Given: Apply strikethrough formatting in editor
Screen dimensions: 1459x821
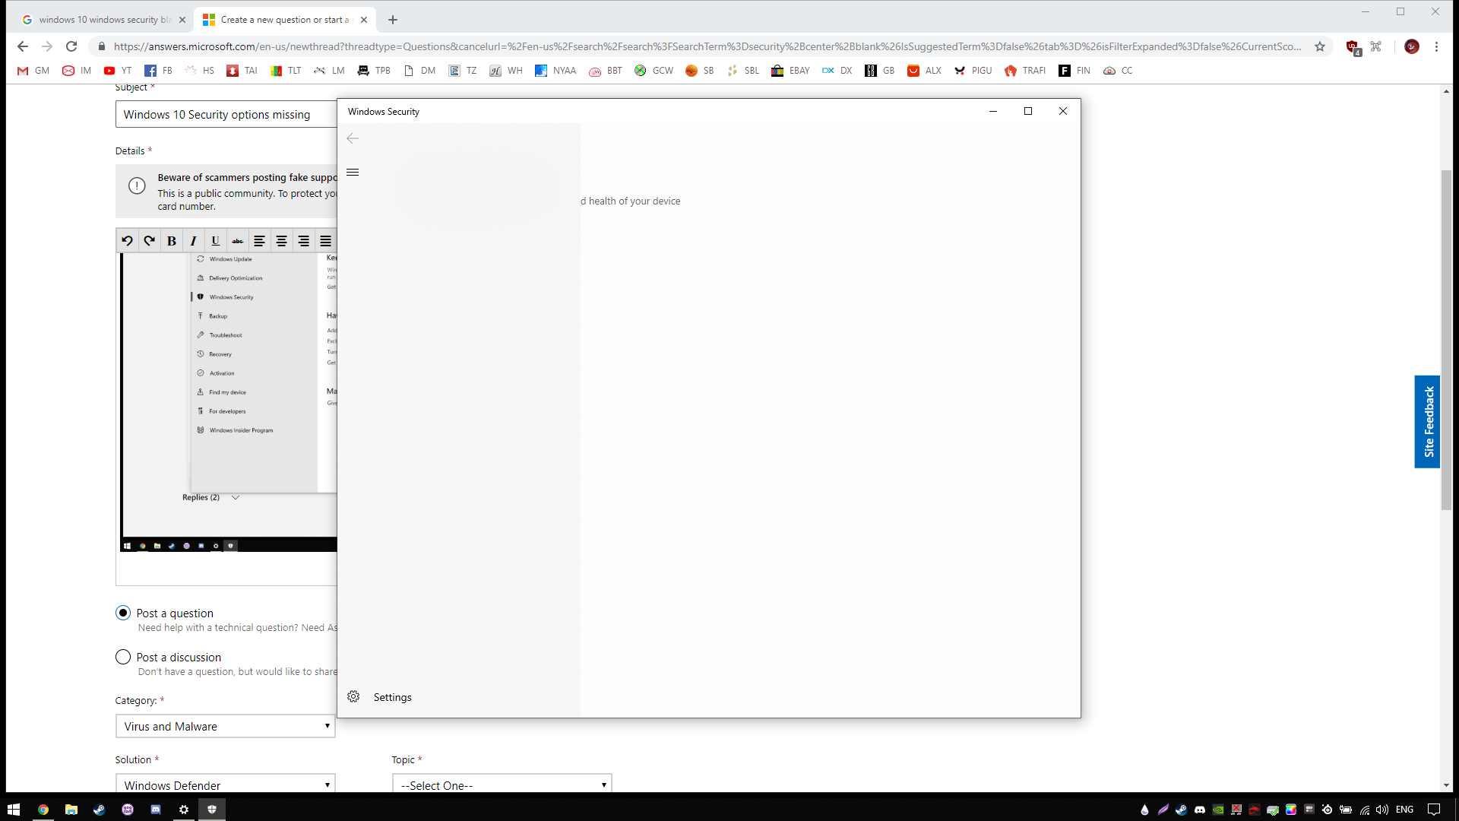Looking at the screenshot, I should pyautogui.click(x=237, y=241).
